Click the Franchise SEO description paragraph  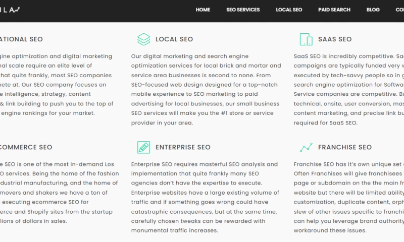(x=348, y=197)
